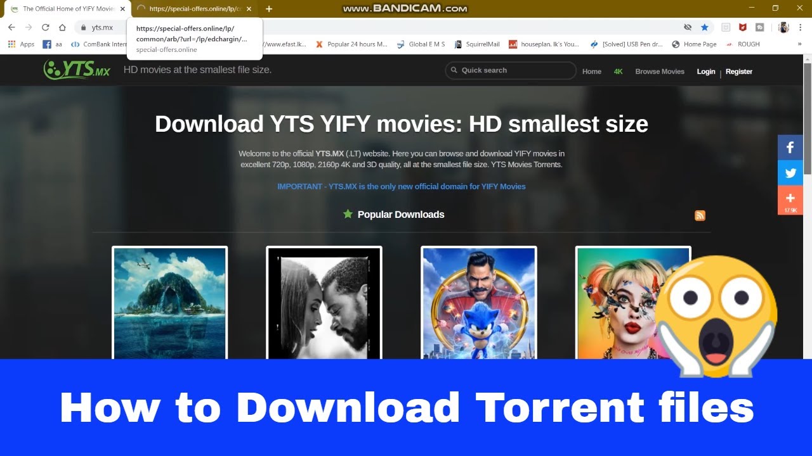Viewport: 812px width, 456px height.
Task: Close the YIFY Movies tab
Action: point(122,9)
